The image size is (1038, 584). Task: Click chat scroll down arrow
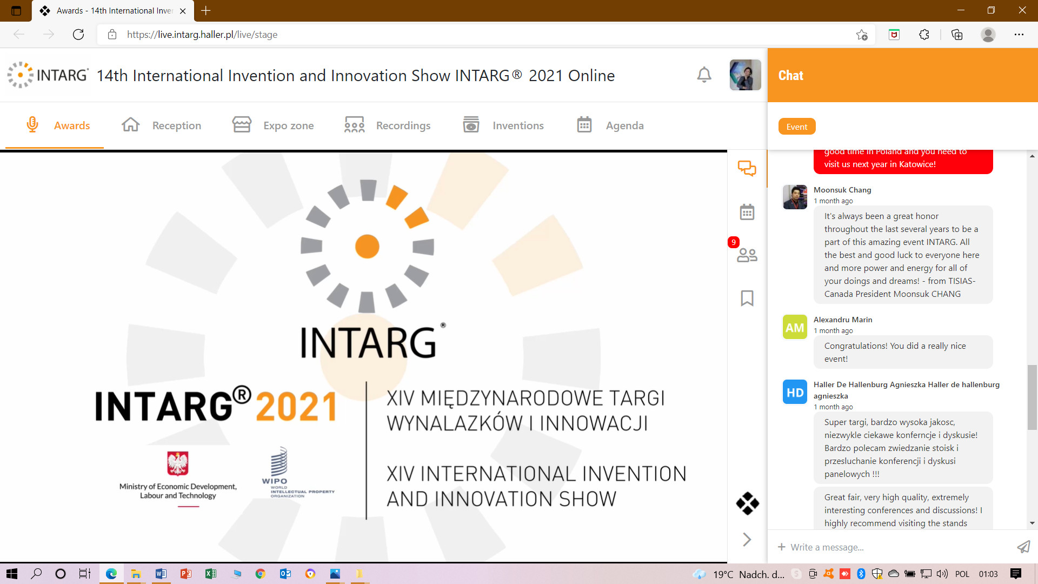coord(1032,523)
